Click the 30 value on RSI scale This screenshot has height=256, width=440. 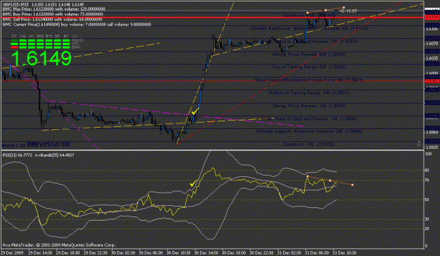[x=427, y=219]
